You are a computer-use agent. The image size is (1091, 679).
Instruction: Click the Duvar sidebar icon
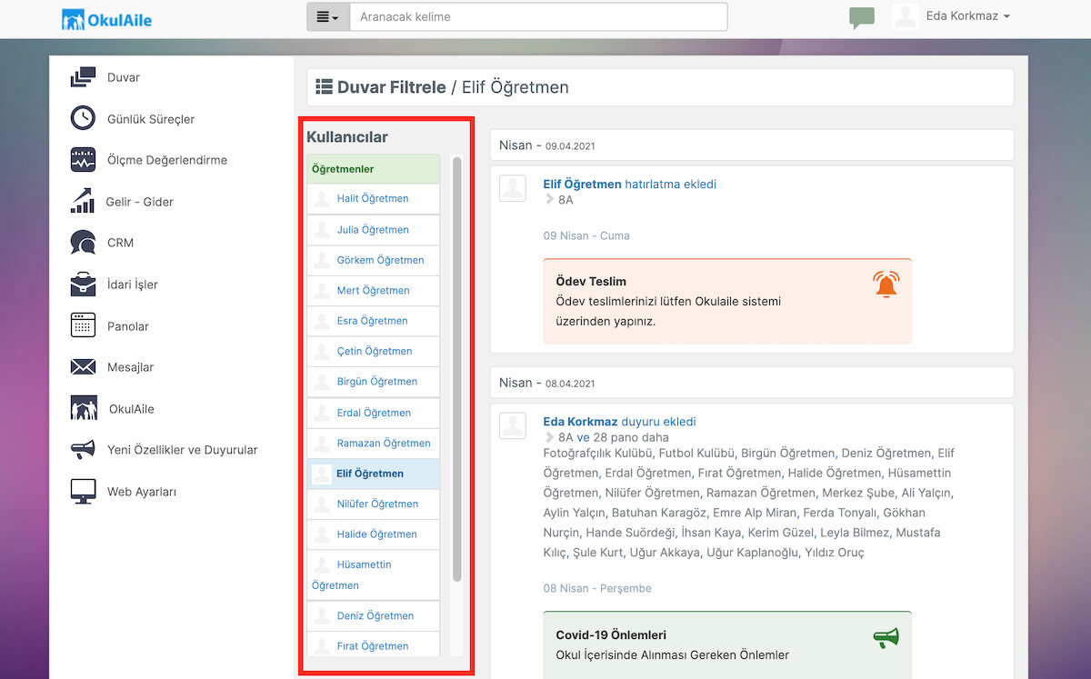pos(83,77)
